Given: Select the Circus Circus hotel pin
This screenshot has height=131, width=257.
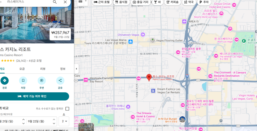Looking at the screenshot, I should click(x=234, y=5).
